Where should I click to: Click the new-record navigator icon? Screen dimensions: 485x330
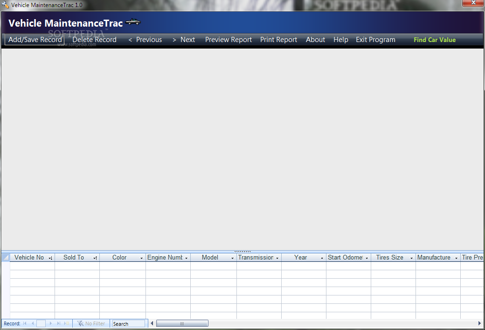(67, 323)
